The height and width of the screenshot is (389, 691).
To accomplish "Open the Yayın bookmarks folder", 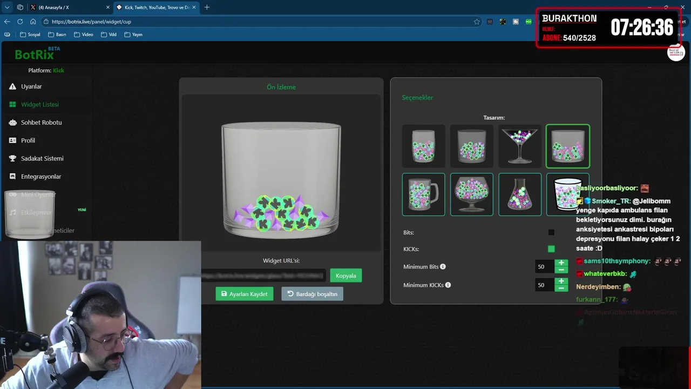I will click(133, 35).
